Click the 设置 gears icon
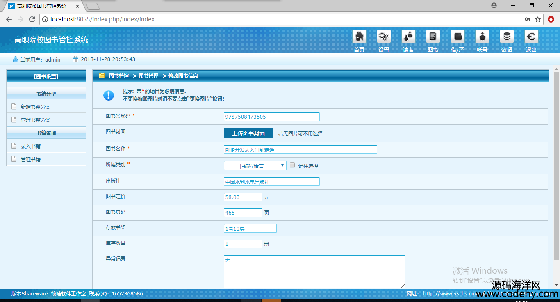Viewport: 560px width, 302px height. (384, 37)
